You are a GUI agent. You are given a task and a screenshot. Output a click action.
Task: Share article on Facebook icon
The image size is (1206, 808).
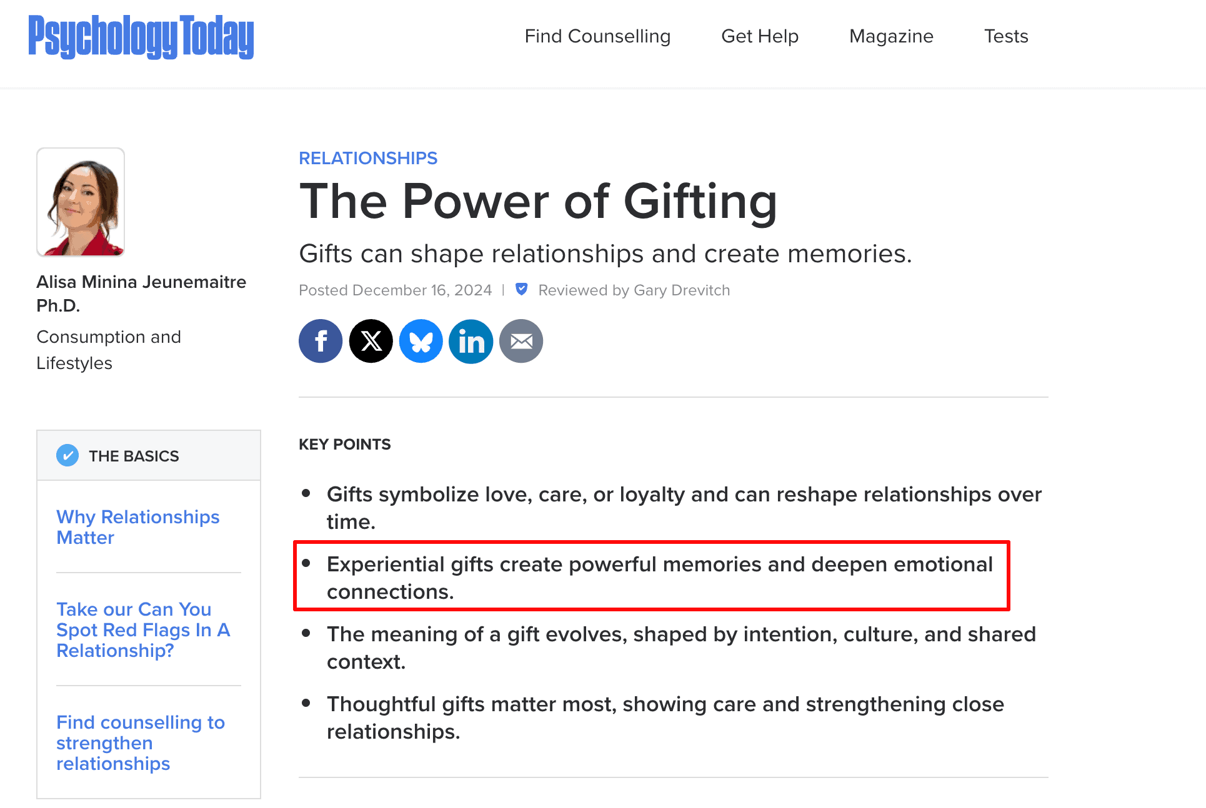321,342
